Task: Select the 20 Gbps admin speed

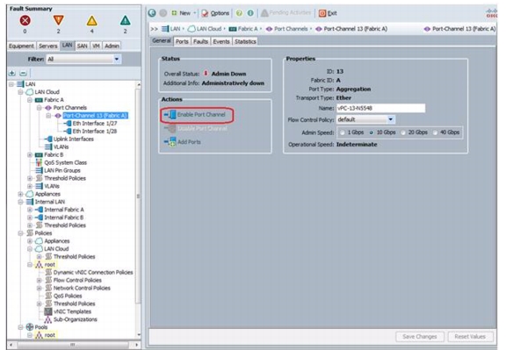Action: pos(403,132)
